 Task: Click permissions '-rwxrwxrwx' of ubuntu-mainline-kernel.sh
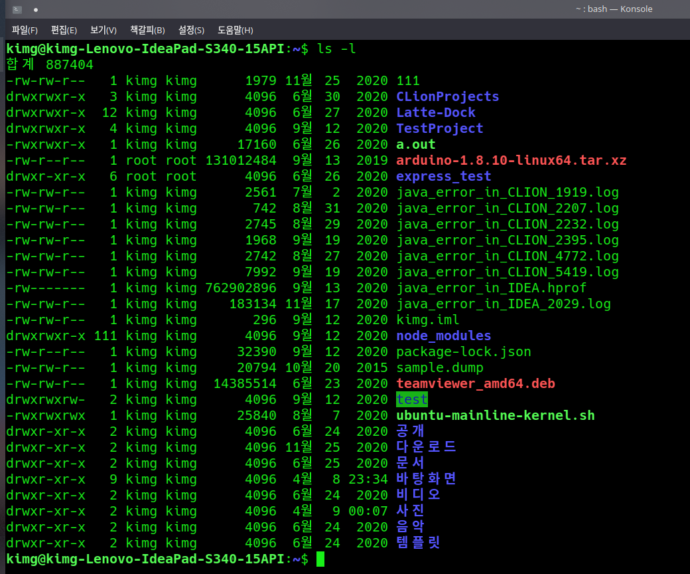click(x=46, y=415)
